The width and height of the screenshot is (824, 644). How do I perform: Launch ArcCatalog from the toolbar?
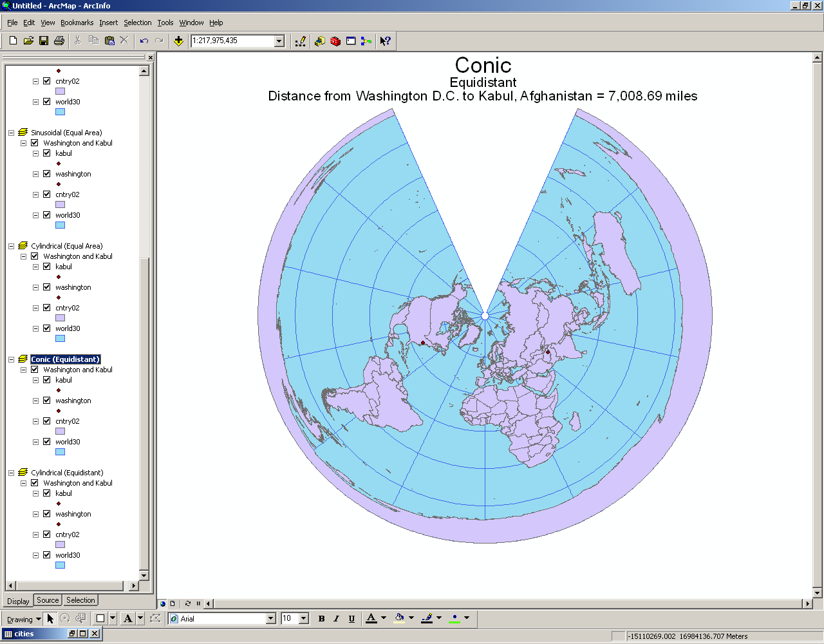[x=320, y=41]
